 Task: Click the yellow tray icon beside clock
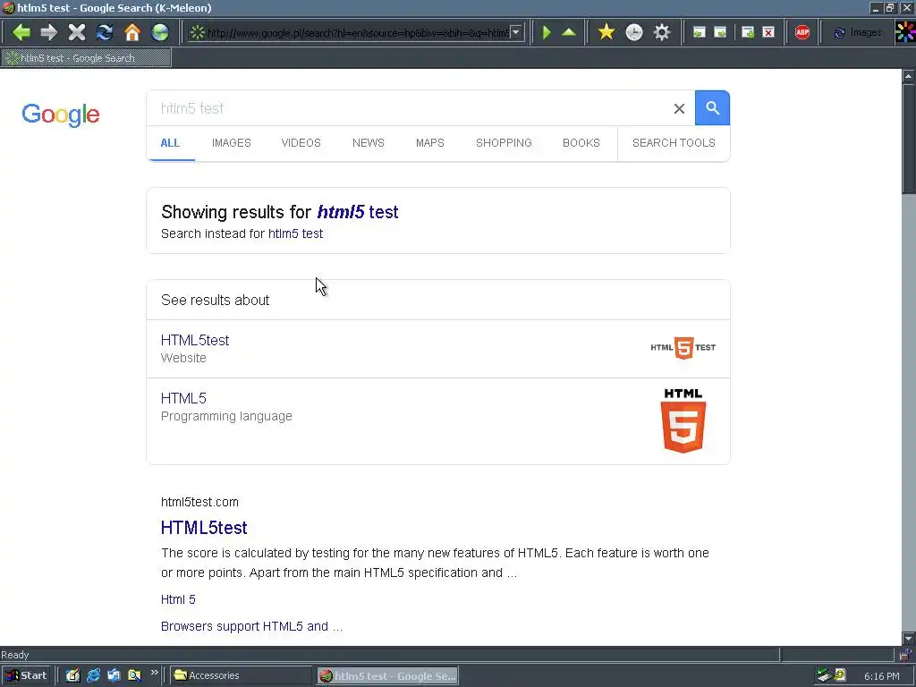pos(839,674)
